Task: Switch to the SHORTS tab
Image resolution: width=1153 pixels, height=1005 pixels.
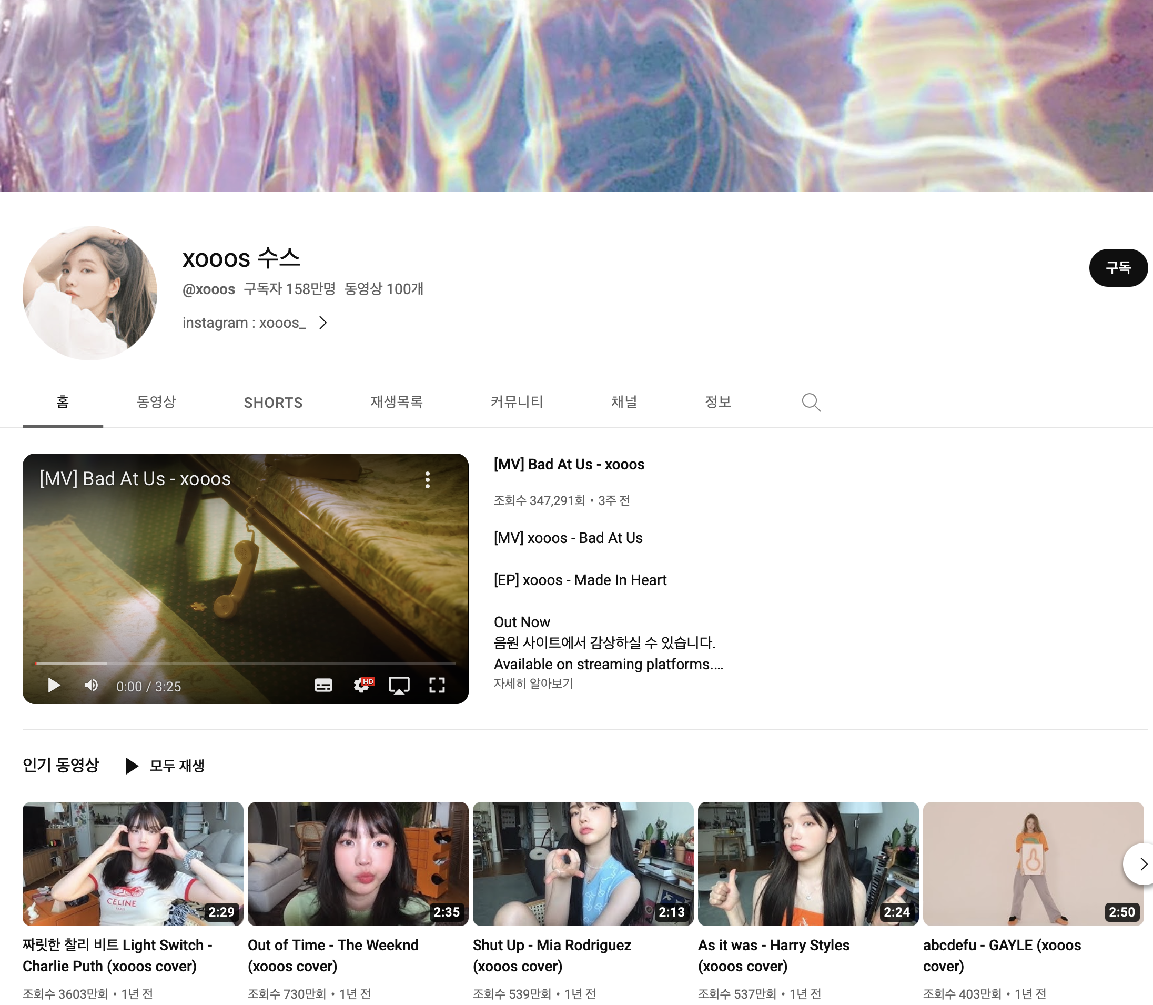Action: [273, 403]
